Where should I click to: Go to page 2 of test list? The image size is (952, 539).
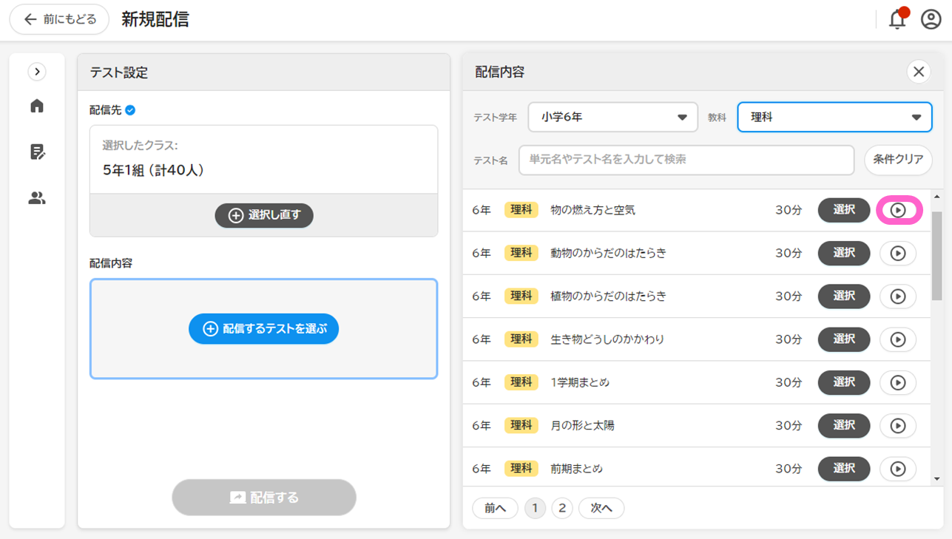(562, 508)
